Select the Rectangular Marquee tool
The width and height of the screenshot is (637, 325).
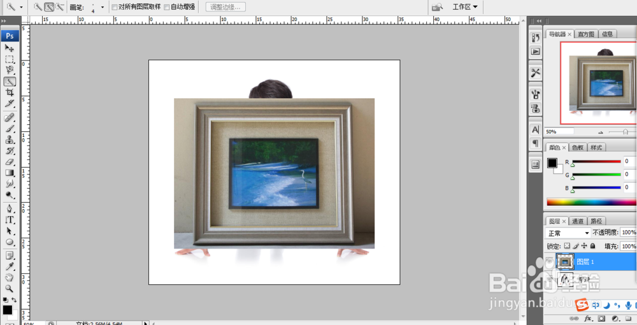(10, 59)
